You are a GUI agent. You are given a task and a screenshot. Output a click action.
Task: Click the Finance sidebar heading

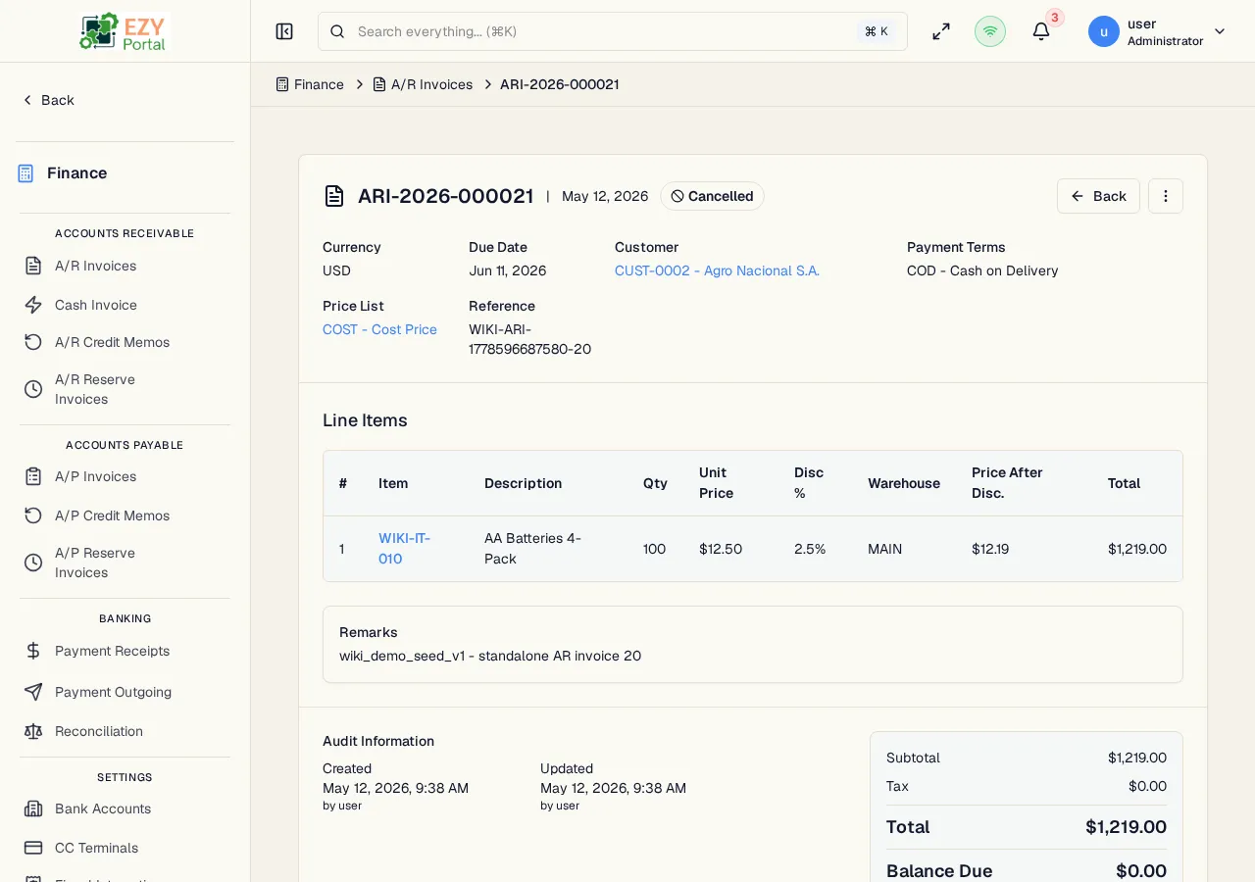tap(76, 173)
